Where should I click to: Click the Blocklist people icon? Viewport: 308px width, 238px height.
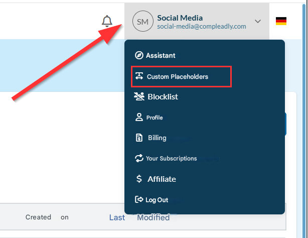(139, 97)
